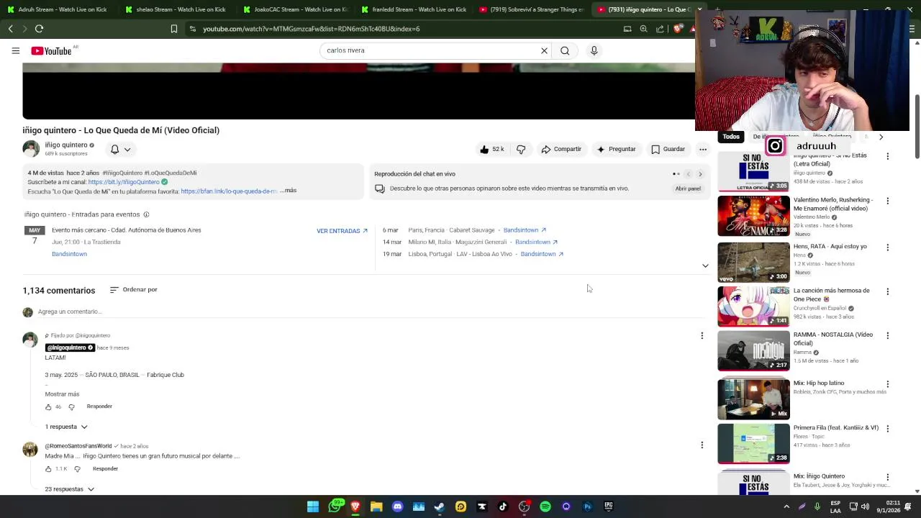Open the taskbar volume icon
The width and height of the screenshot is (921, 518).
pos(865,506)
